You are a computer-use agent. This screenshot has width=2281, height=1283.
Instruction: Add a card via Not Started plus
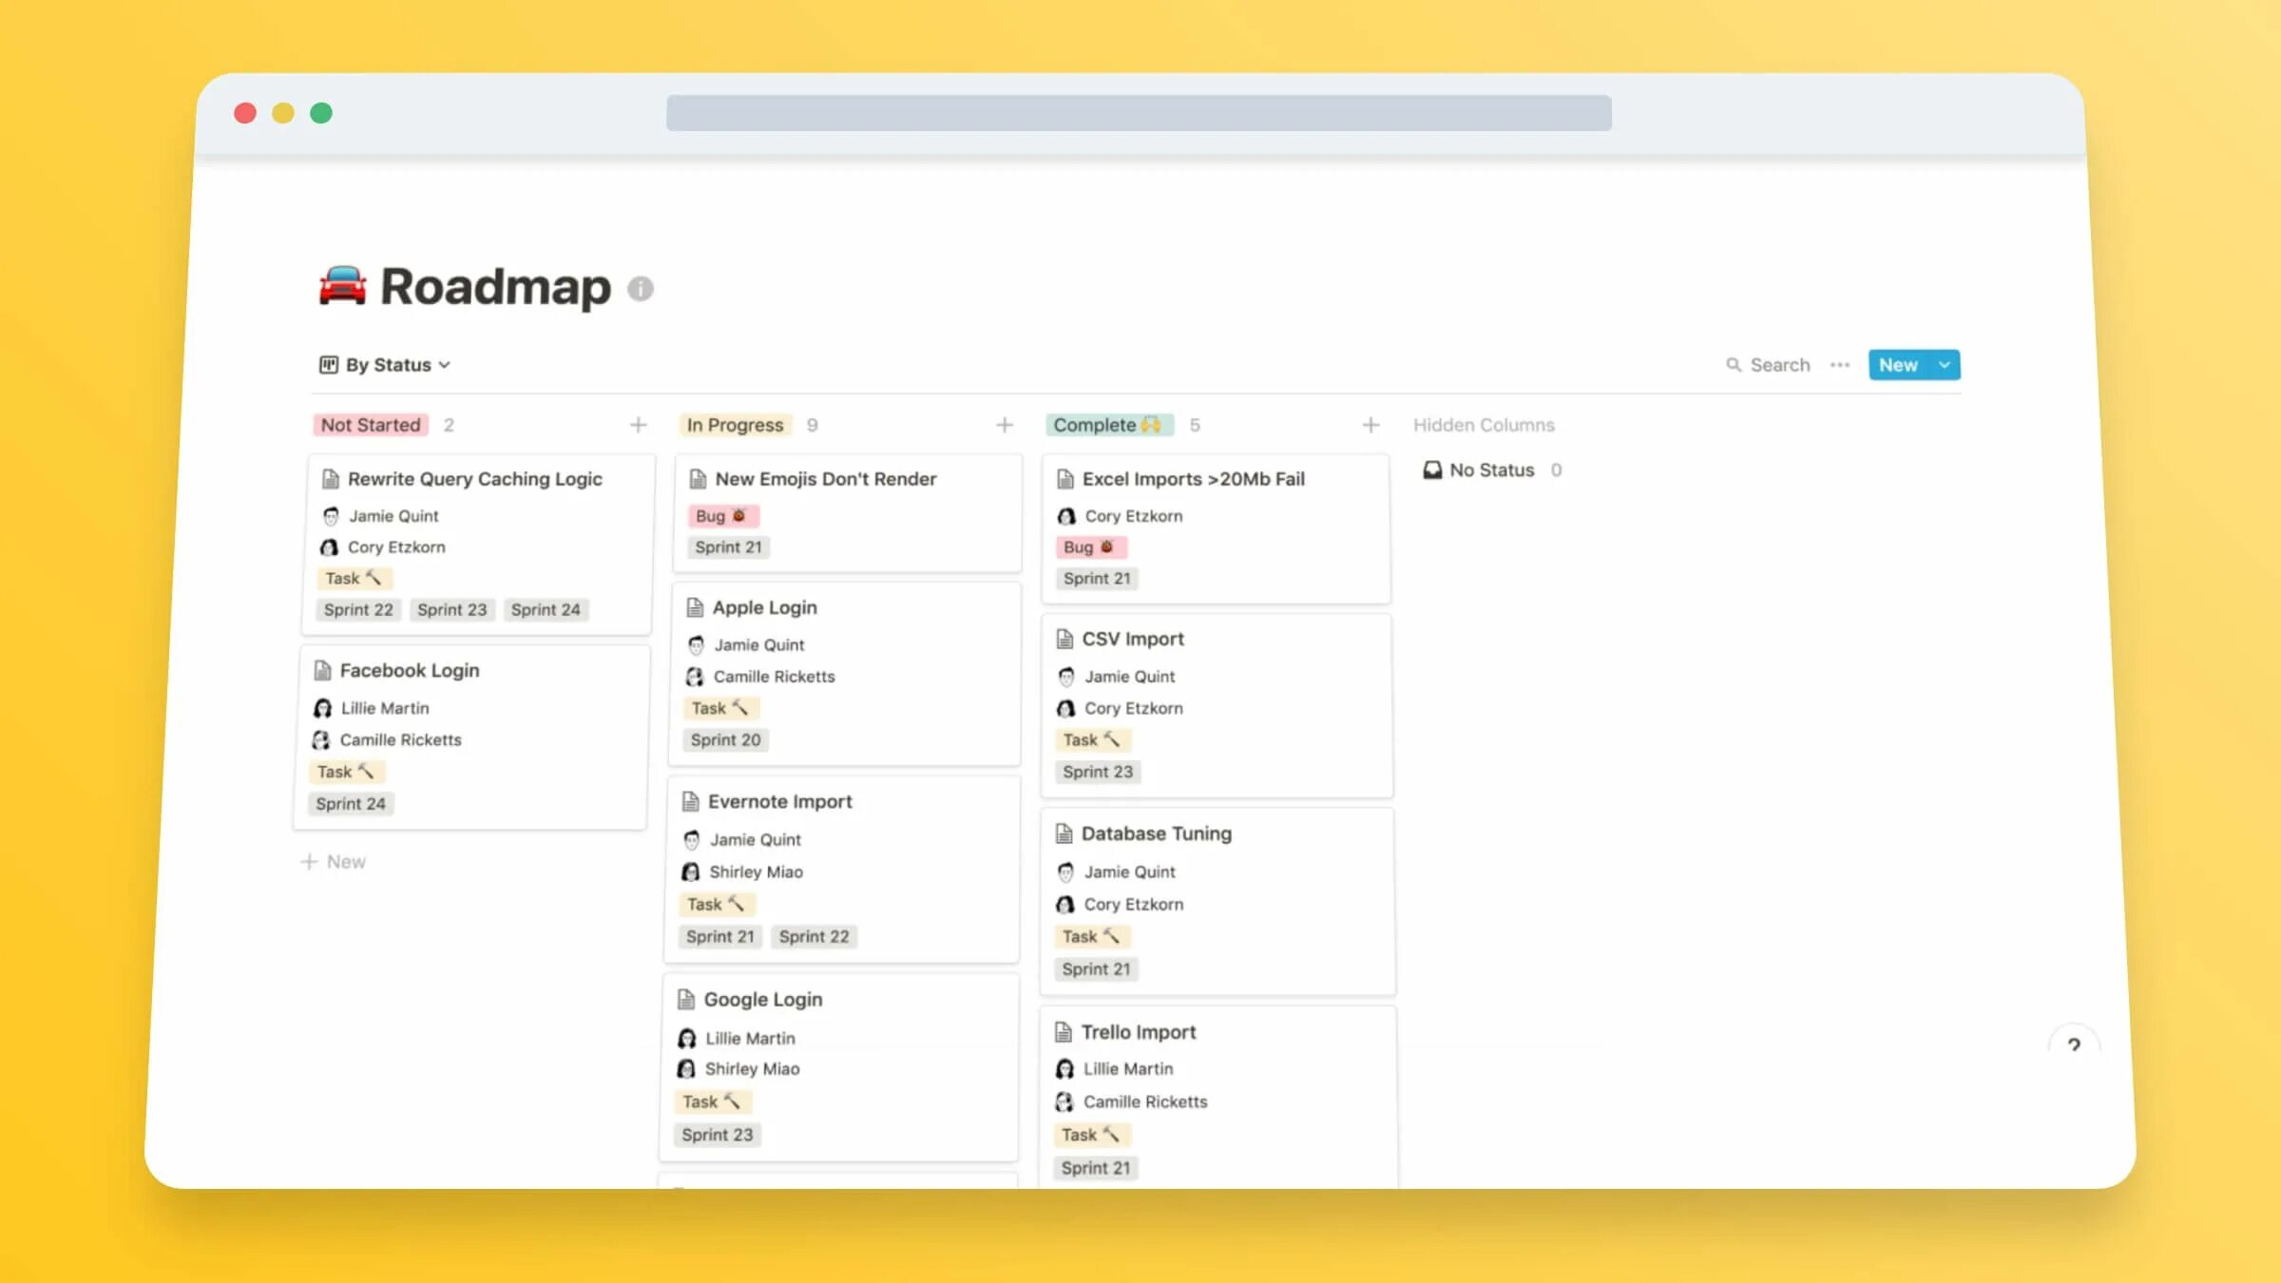point(638,425)
